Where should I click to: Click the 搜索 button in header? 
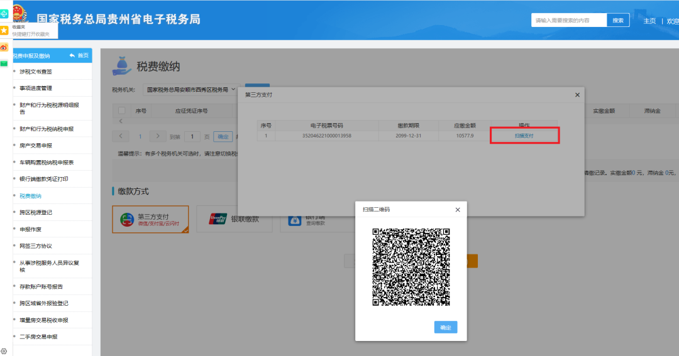point(618,20)
